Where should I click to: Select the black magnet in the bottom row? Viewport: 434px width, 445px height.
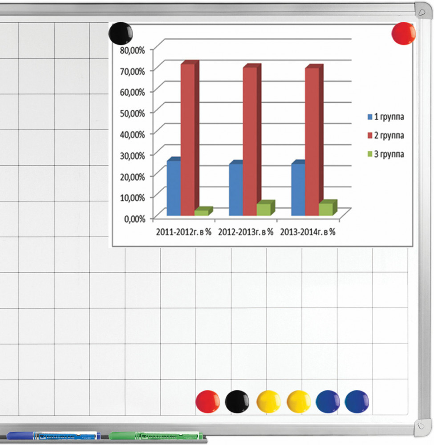click(x=237, y=401)
